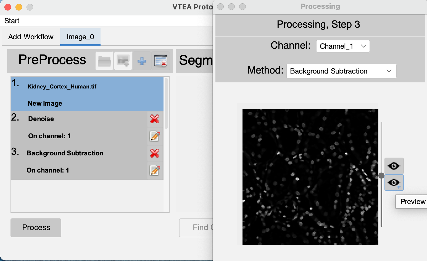Delete the Denoise step with red X
The width and height of the screenshot is (427, 261).
pos(155,119)
